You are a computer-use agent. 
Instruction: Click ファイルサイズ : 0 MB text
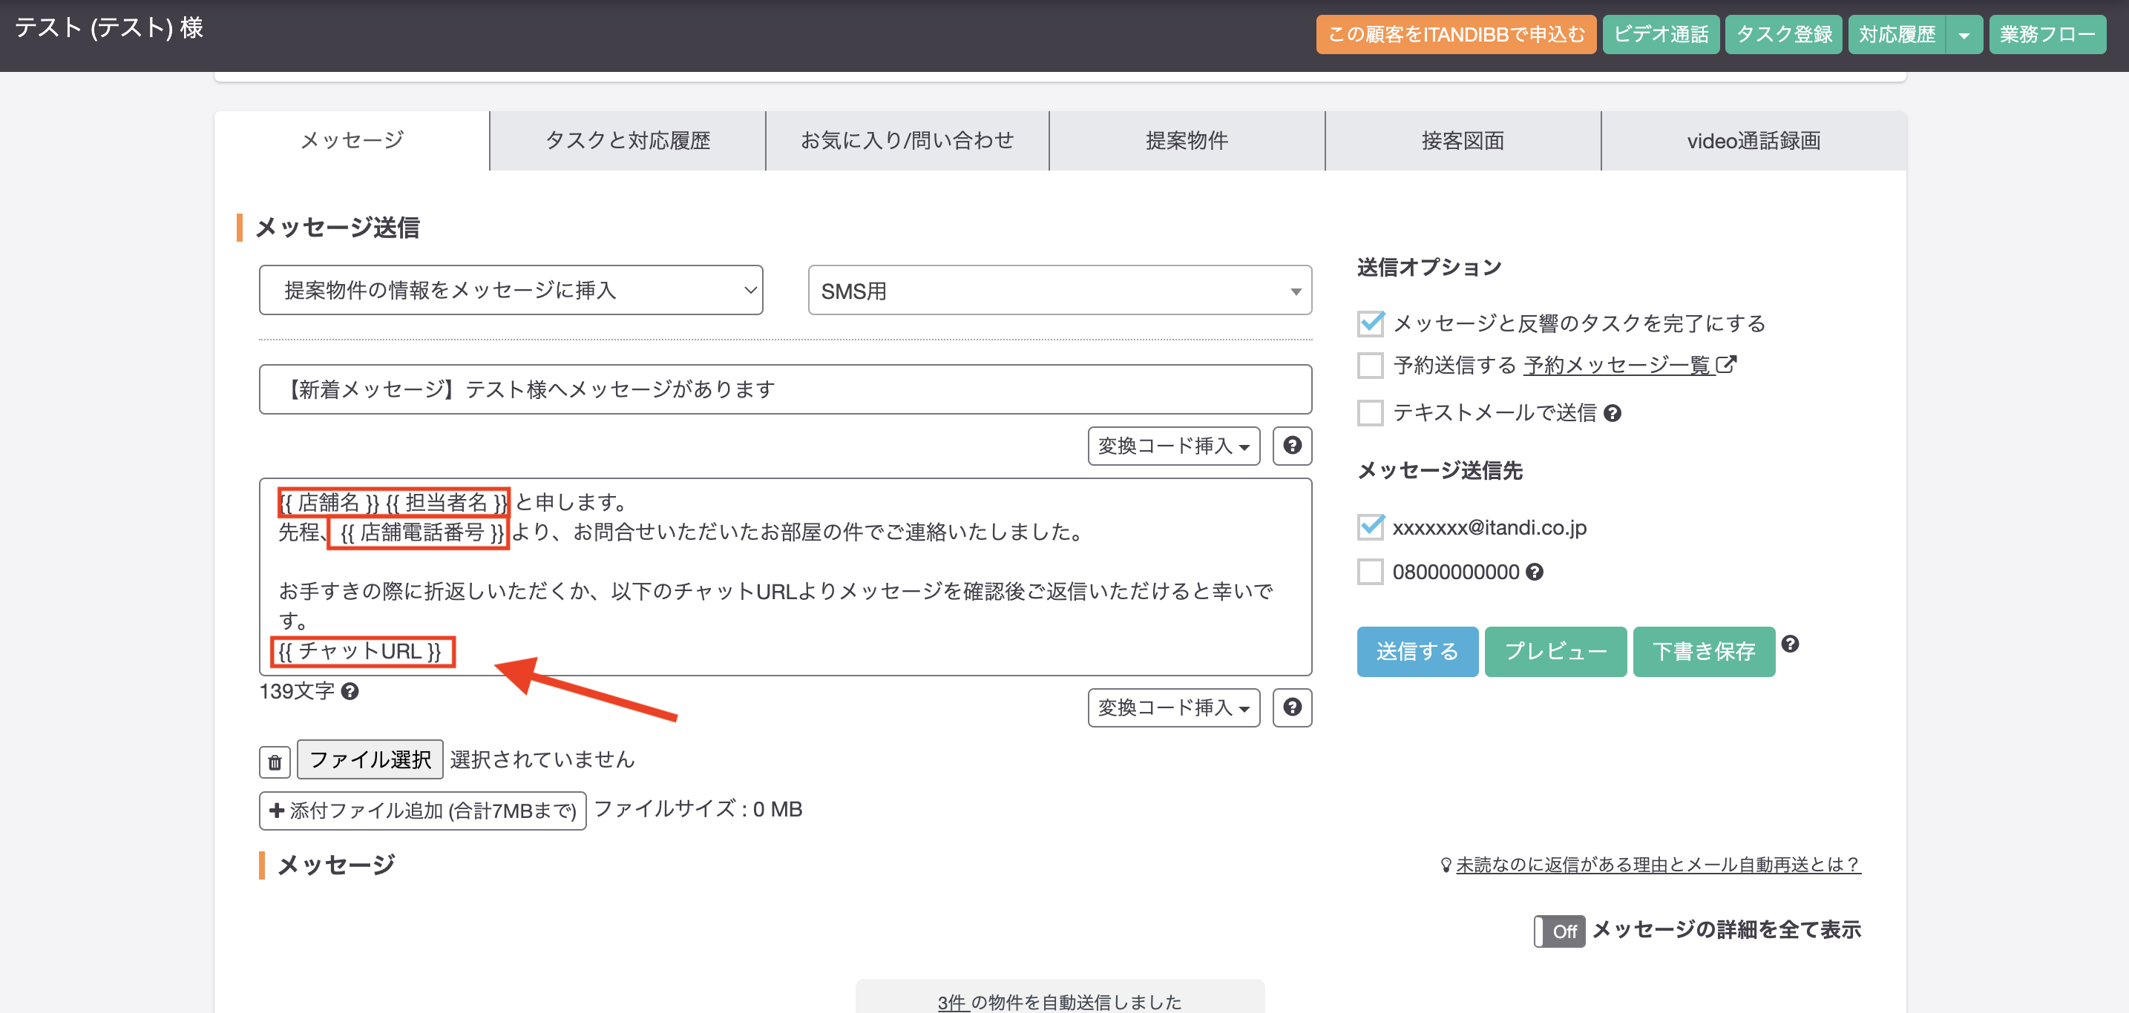pyautogui.click(x=698, y=809)
